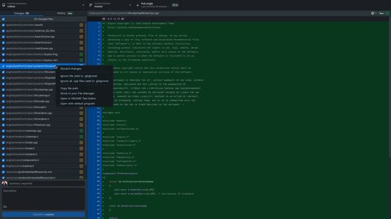The width and height of the screenshot is (391, 219).
Task: Uncheck the assets file checkbox
Action: coord(3,25)
